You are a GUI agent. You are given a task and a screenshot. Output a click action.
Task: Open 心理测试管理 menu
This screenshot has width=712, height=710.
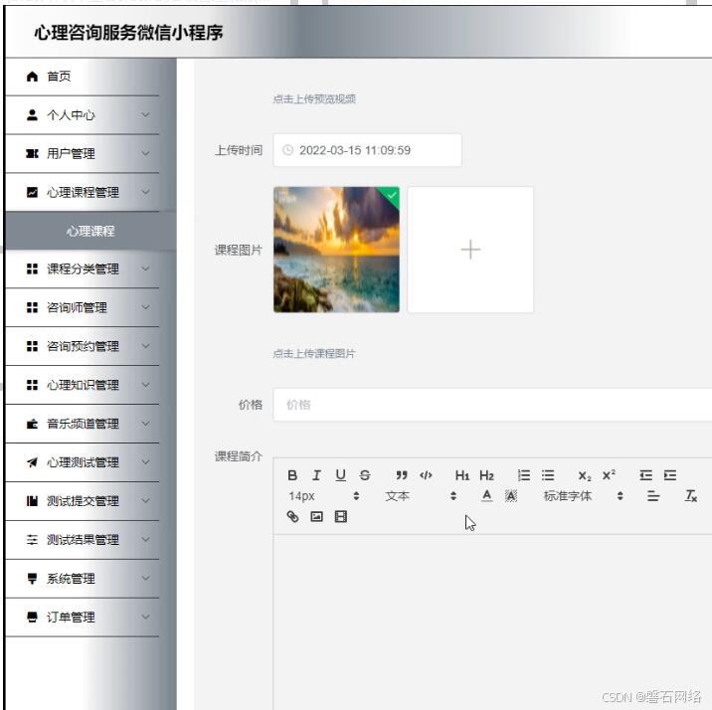coord(83,462)
